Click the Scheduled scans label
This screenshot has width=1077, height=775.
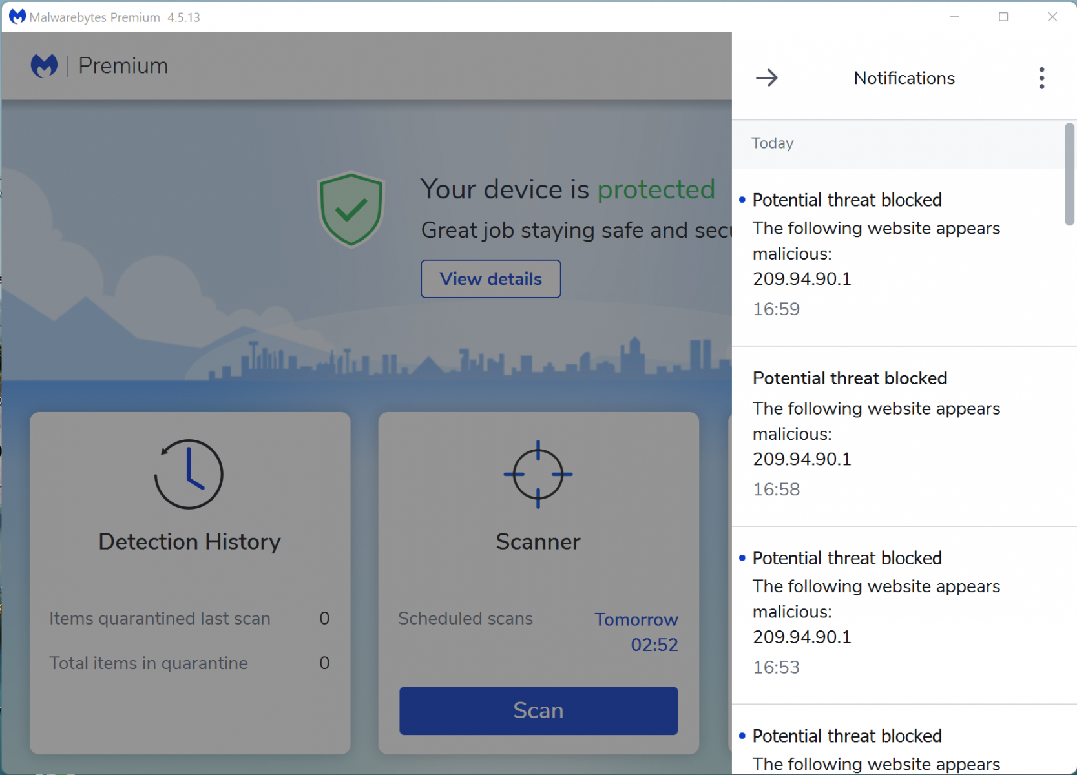point(465,618)
